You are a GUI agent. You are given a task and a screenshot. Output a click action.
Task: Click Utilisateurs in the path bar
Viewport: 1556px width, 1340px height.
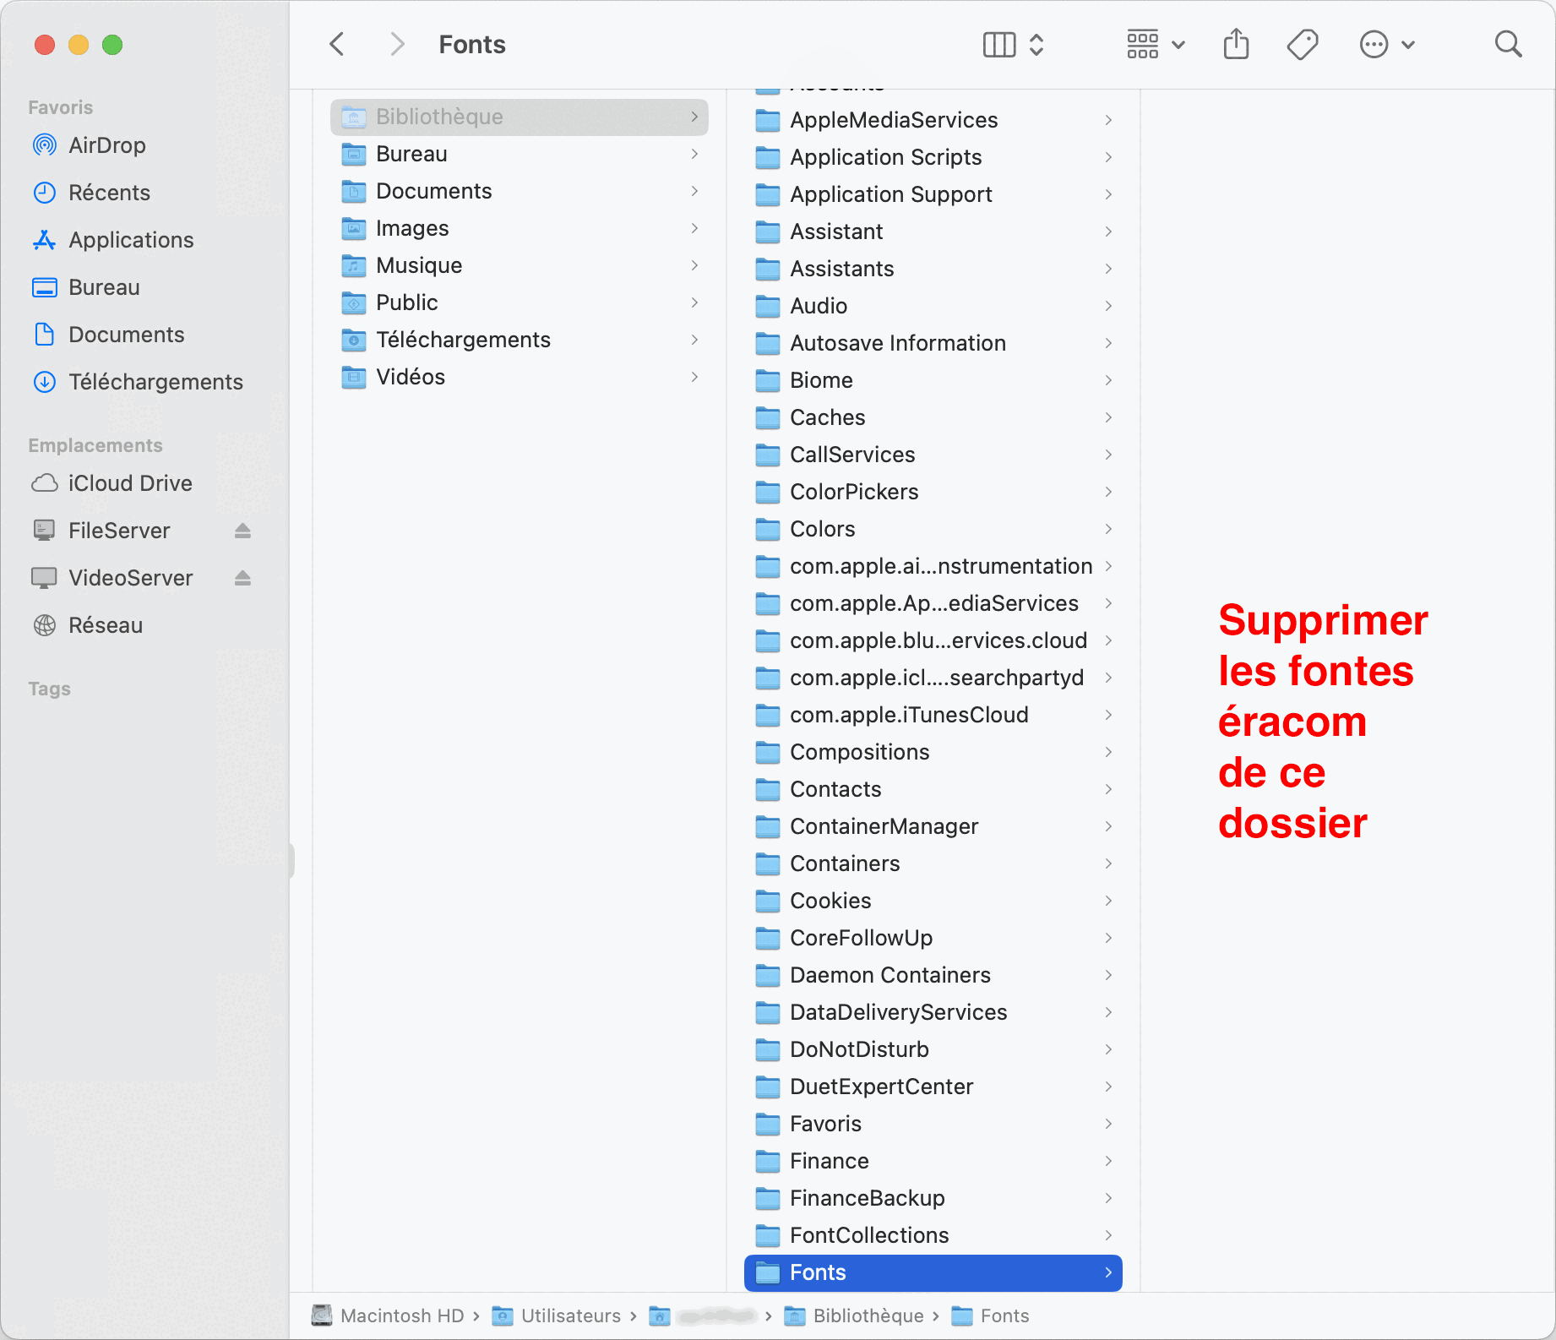point(570,1315)
